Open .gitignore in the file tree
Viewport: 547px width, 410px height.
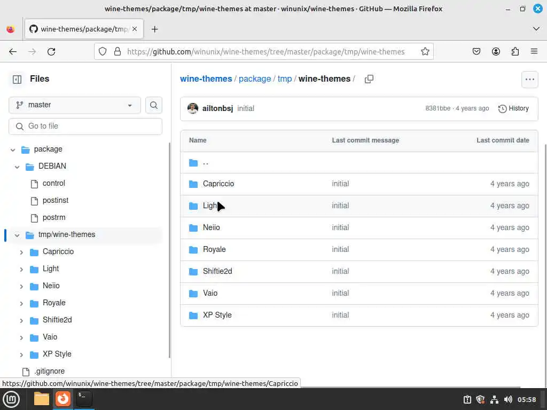tap(50, 371)
